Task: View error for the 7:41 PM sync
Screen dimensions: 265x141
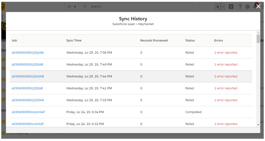Action: (x=226, y=88)
